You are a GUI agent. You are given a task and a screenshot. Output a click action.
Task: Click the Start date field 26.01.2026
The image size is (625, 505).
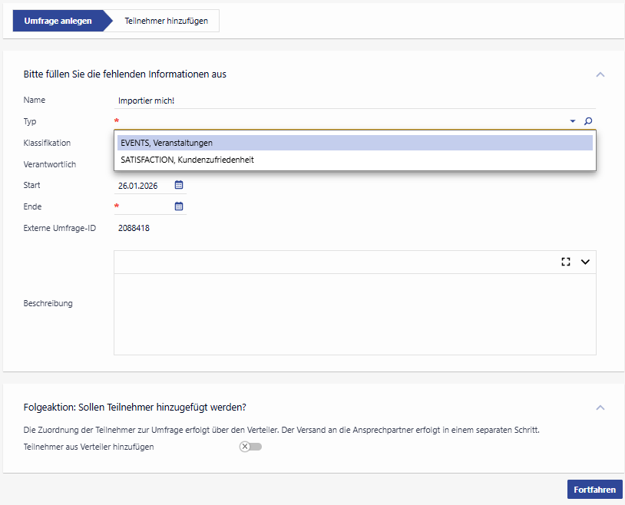(143, 186)
